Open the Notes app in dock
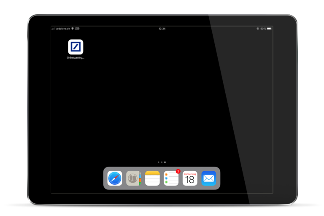 click(x=152, y=178)
